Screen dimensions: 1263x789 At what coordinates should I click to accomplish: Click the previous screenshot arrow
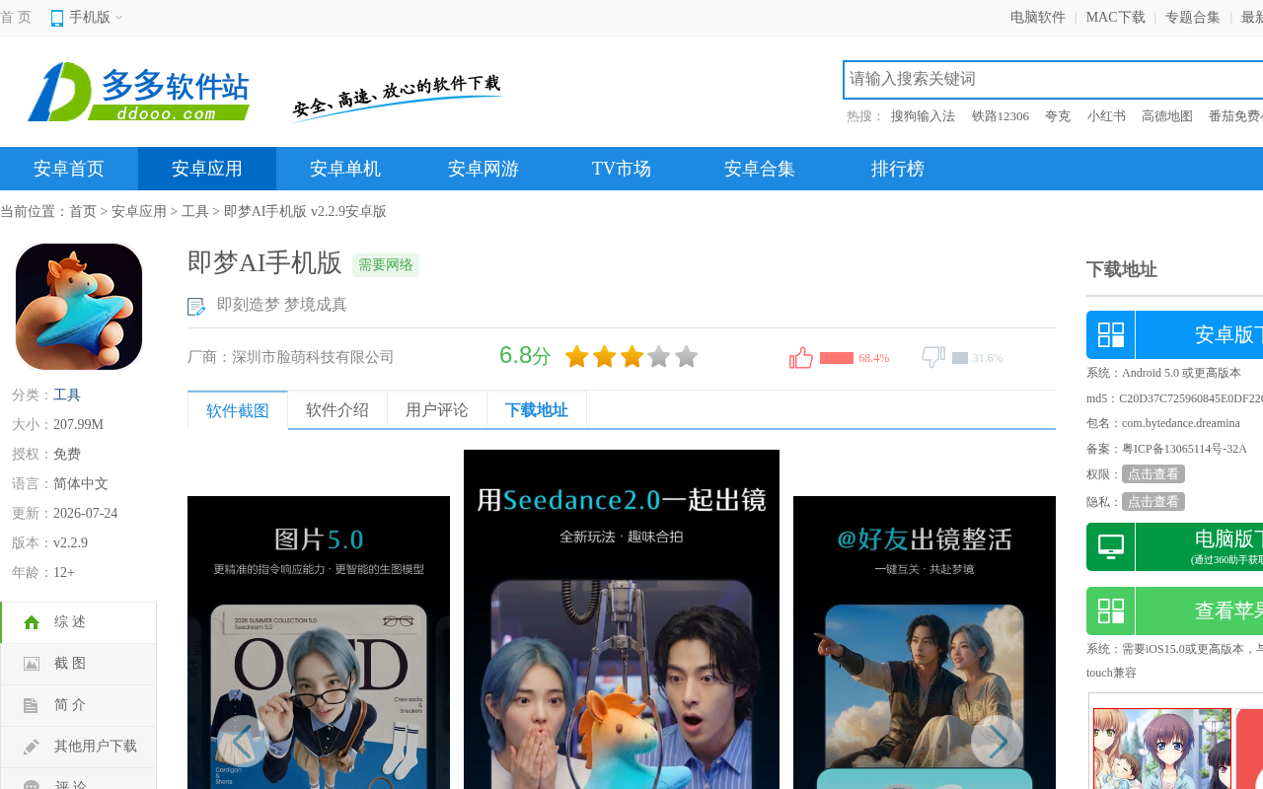pos(242,741)
